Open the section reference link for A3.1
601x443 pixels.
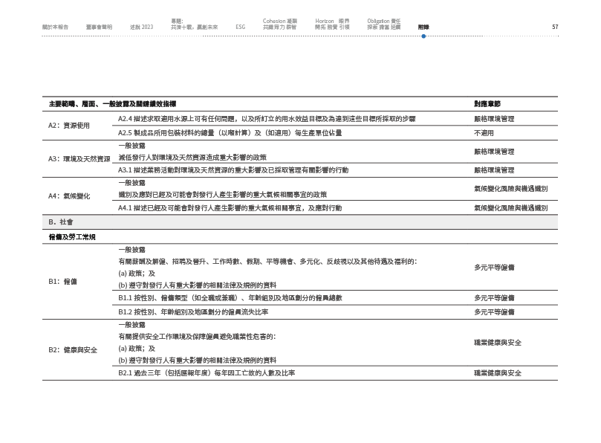tap(493, 169)
